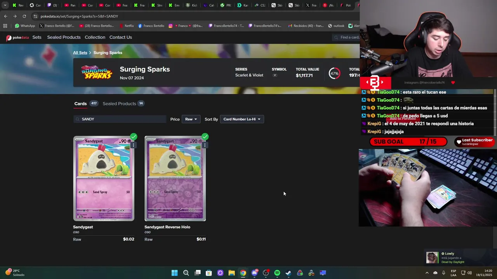Open Task View on the taskbar
Viewport: 497px width, 279px height.
(x=197, y=273)
